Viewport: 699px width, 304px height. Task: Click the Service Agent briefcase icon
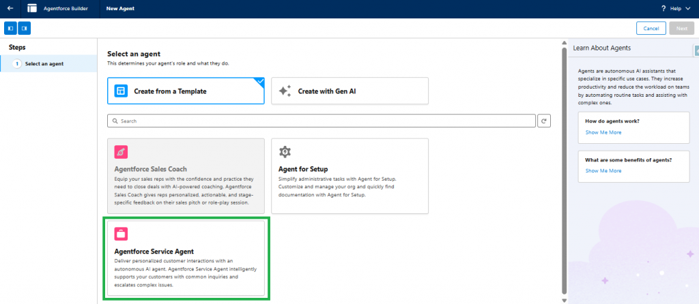pyautogui.click(x=121, y=233)
